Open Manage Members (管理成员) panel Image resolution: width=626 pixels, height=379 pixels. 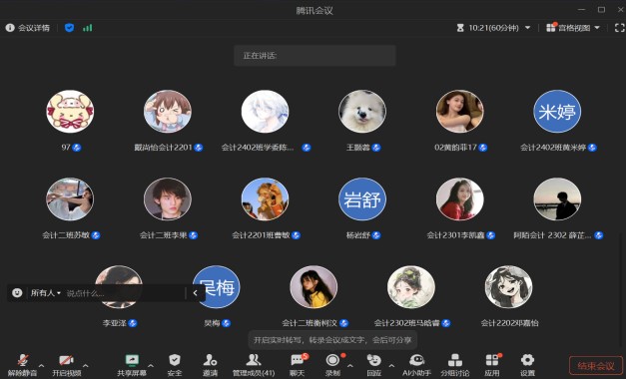coord(254,364)
